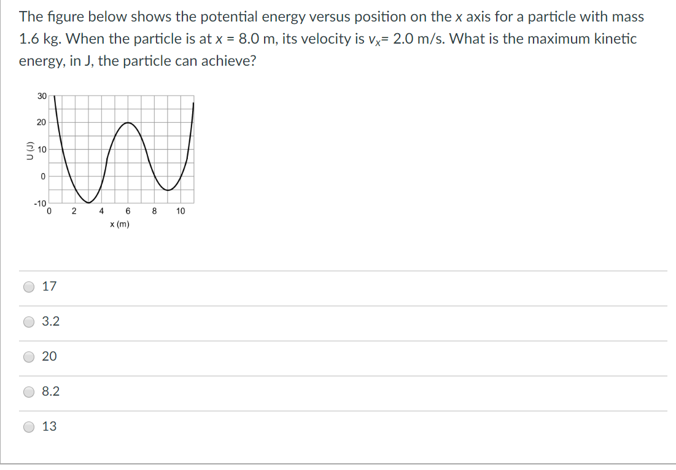The image size is (676, 470).
Task: Select the radio button for answer 17
Action: pos(28,286)
